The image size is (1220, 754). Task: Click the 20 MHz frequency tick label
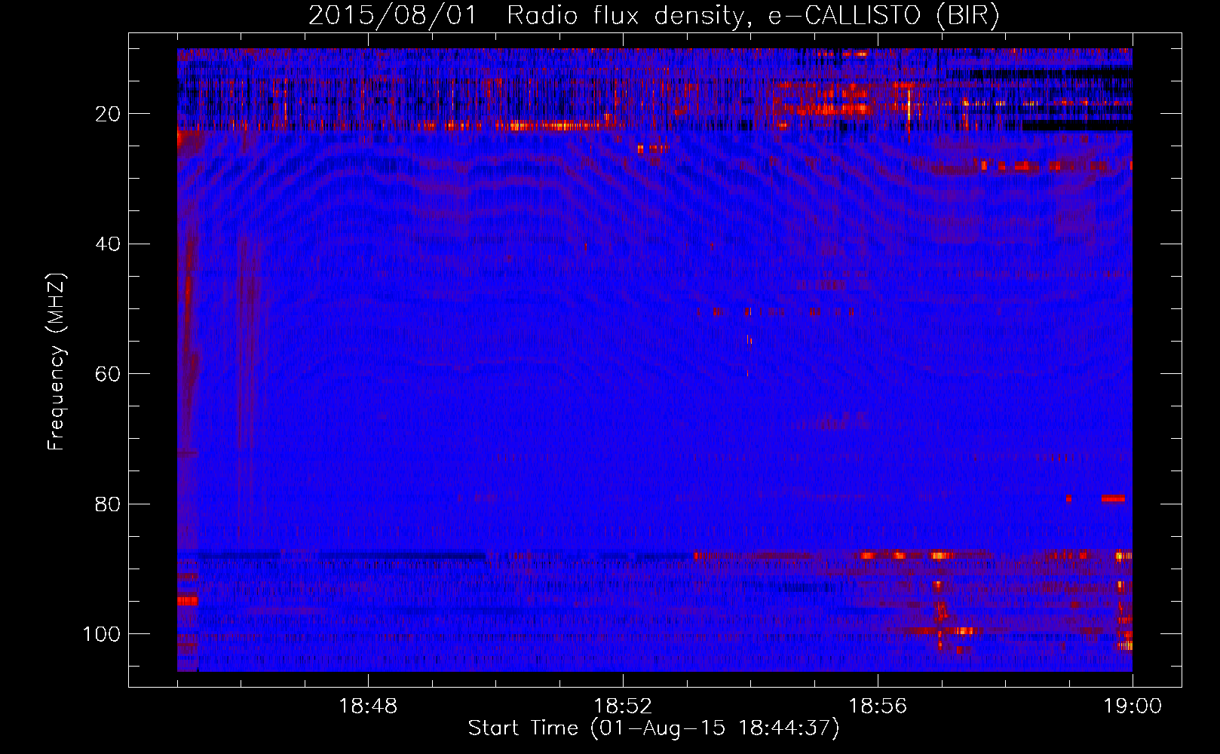click(108, 114)
